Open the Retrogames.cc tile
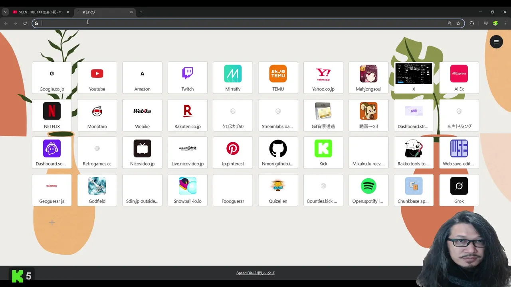The height and width of the screenshot is (287, 511). coord(97,153)
